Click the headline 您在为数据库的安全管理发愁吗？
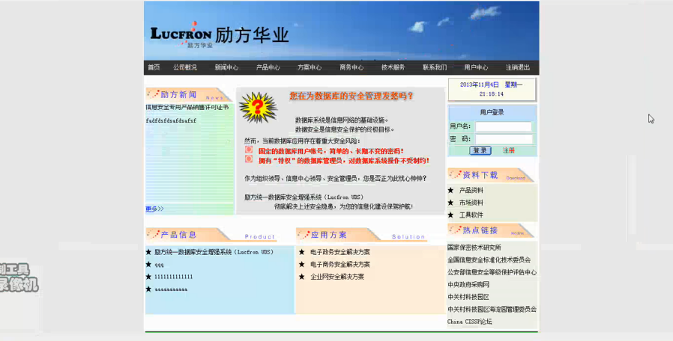The height and width of the screenshot is (341, 673). [351, 96]
